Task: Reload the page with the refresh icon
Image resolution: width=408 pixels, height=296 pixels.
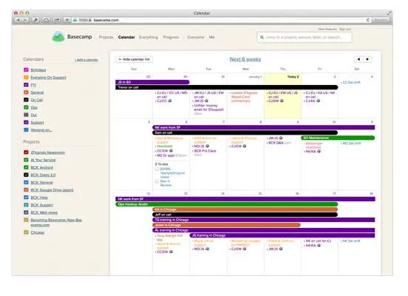Action: coord(367,20)
